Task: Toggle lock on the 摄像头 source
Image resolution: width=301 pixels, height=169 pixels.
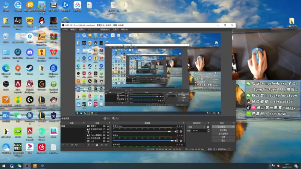Action: click(108, 127)
